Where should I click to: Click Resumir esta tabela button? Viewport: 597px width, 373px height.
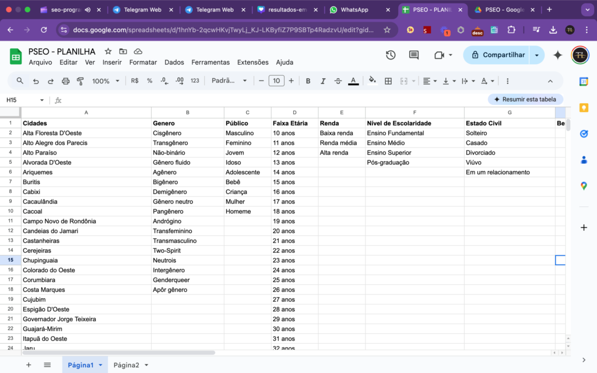click(525, 100)
